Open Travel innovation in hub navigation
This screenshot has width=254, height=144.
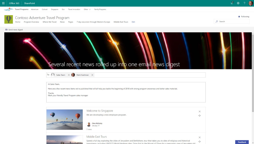74,9
